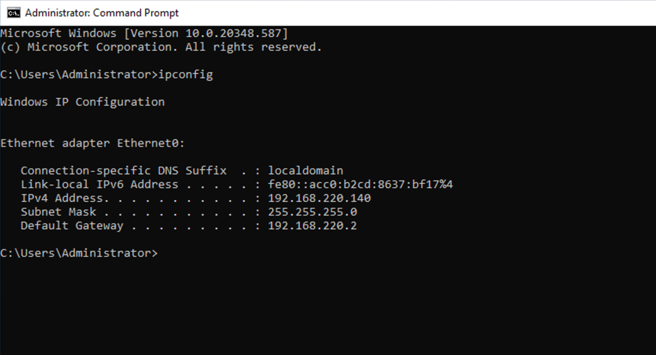Click the Microsoft Corporation copyright line
Screen dimensions: 656x355
(x=161, y=47)
